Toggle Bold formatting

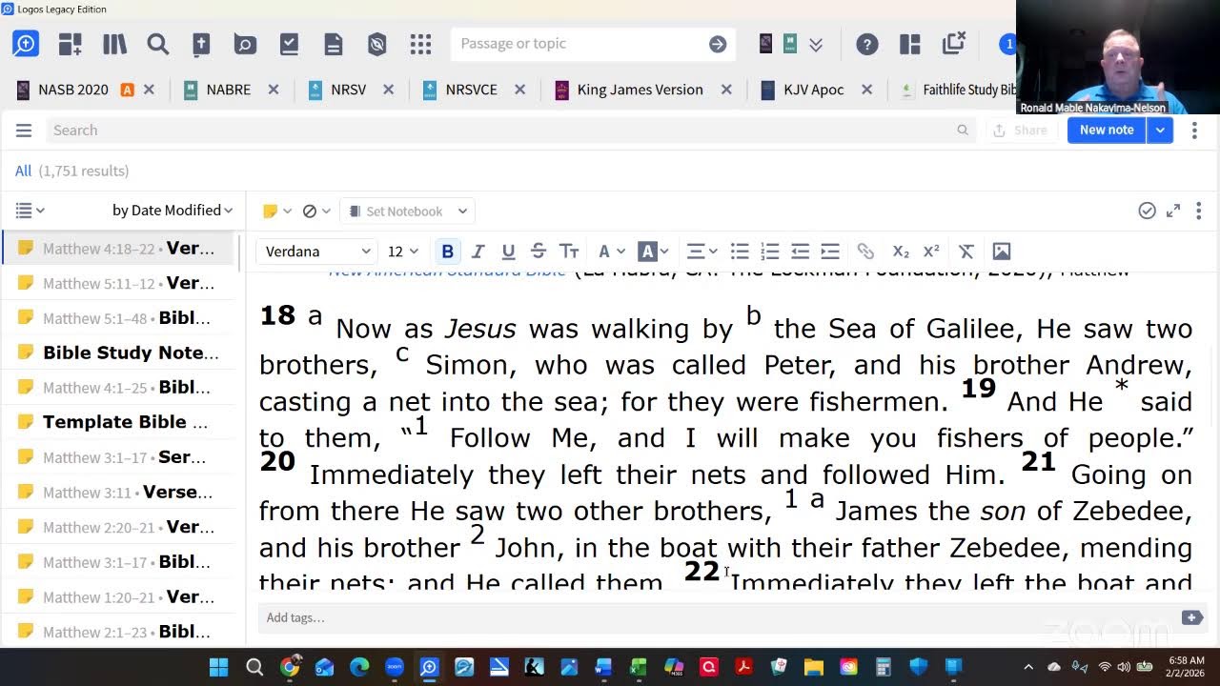click(x=447, y=252)
